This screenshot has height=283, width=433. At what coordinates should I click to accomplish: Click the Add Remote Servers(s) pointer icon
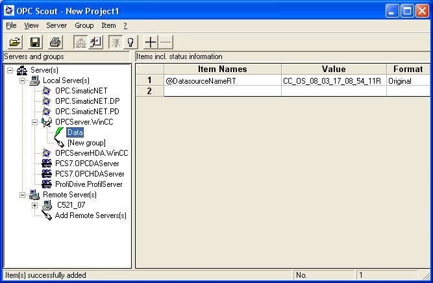(47, 215)
